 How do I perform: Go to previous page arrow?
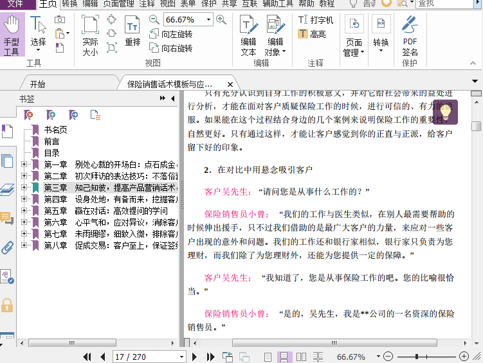[x=103, y=357]
